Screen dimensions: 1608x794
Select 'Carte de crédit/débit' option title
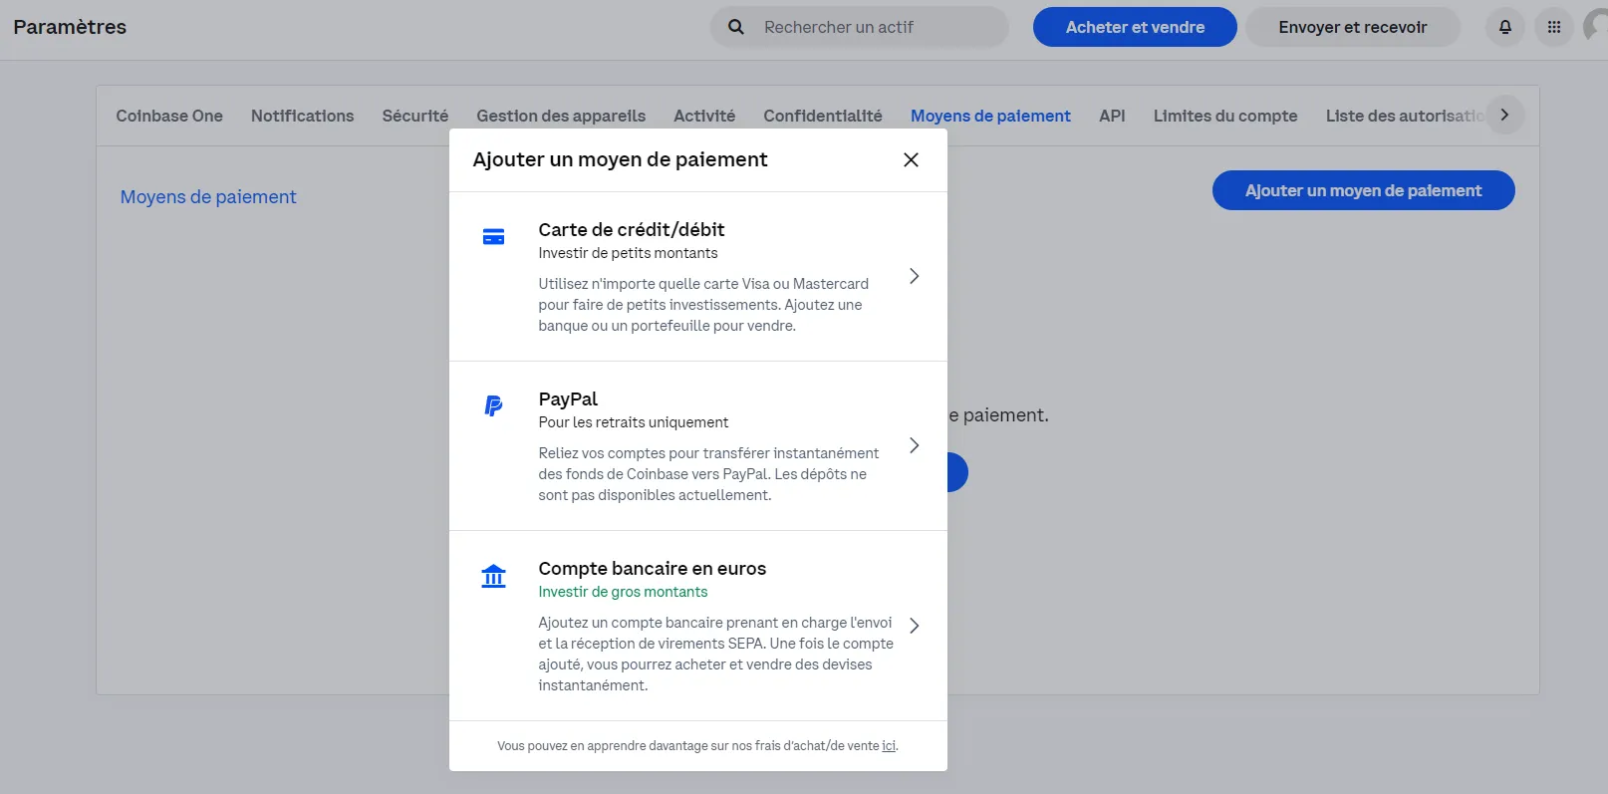tap(632, 229)
